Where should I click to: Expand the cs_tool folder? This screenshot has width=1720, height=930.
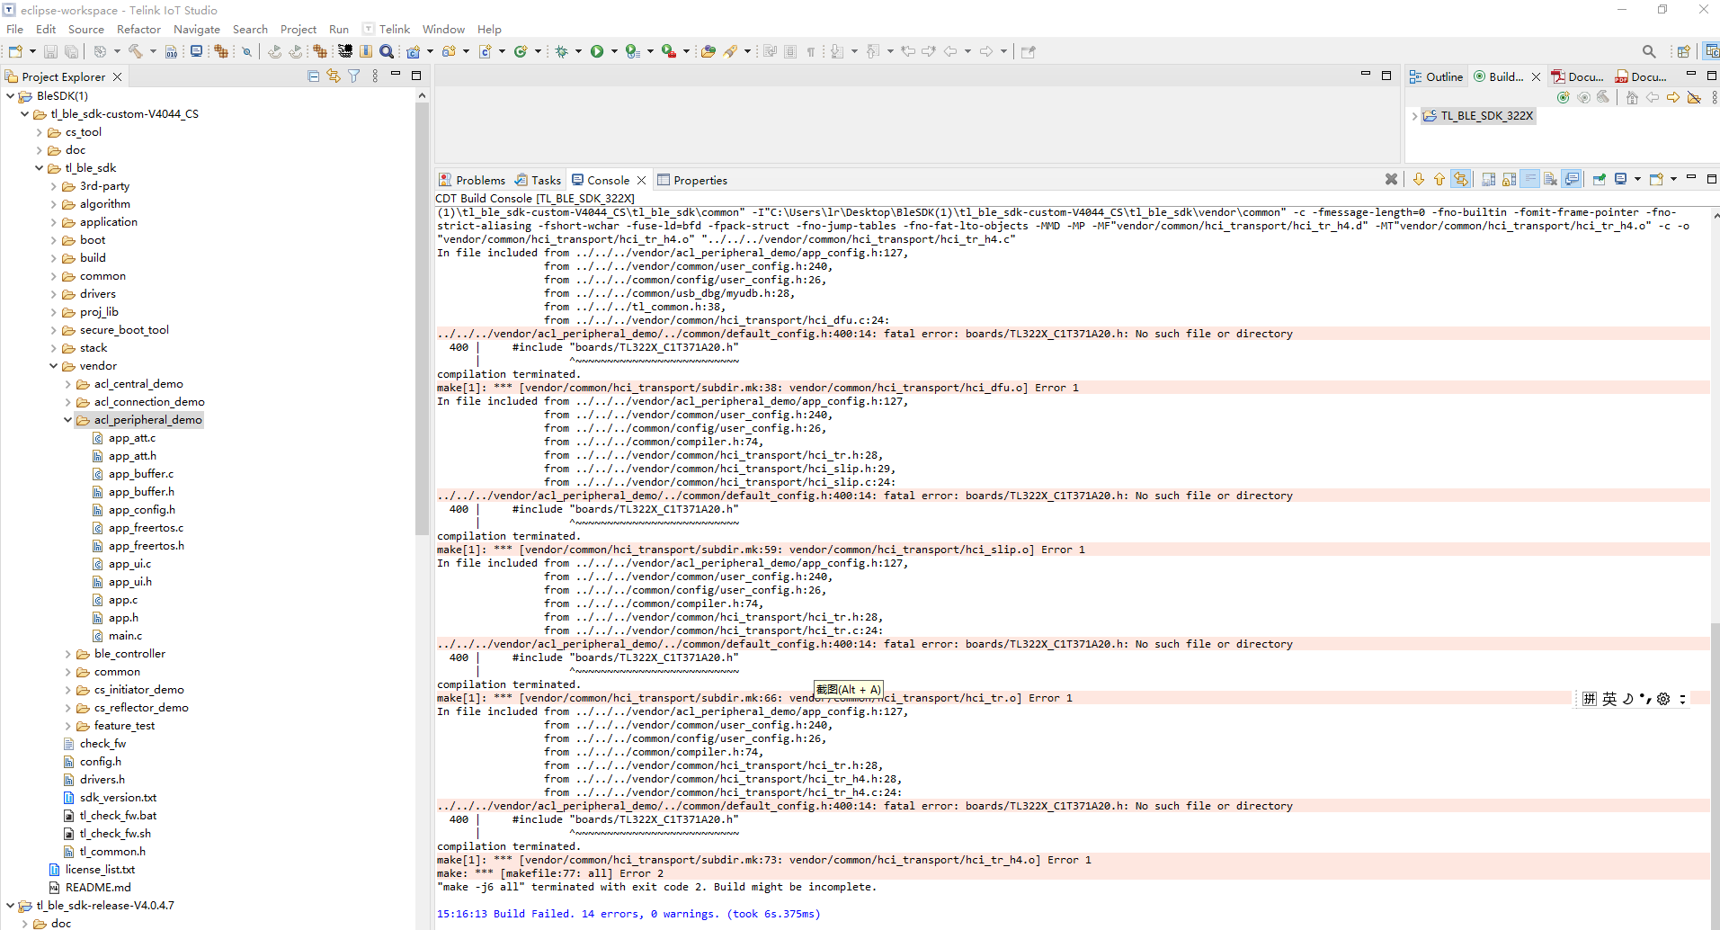(x=39, y=132)
